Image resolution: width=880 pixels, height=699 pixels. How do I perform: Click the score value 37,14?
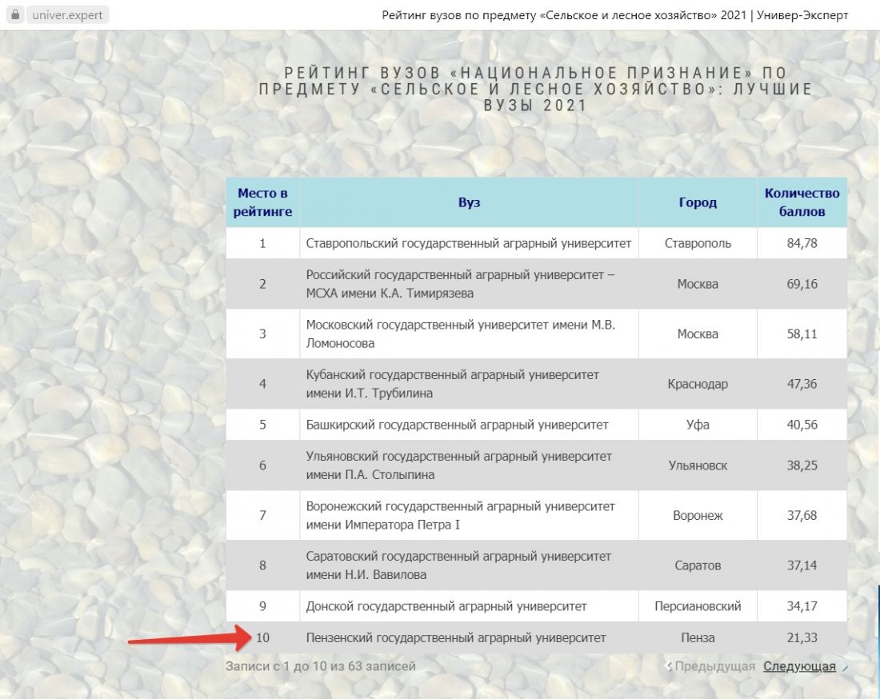[802, 565]
